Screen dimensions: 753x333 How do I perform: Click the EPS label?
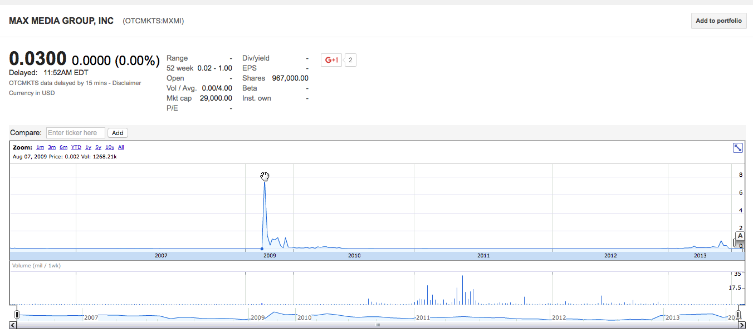point(249,68)
